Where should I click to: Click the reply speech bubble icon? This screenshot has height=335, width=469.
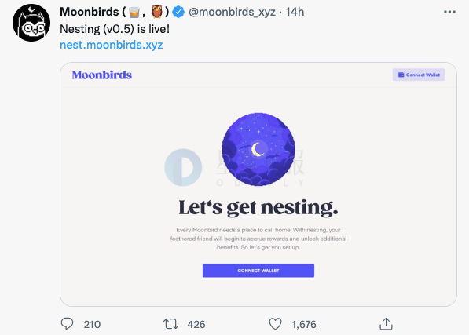click(x=67, y=324)
